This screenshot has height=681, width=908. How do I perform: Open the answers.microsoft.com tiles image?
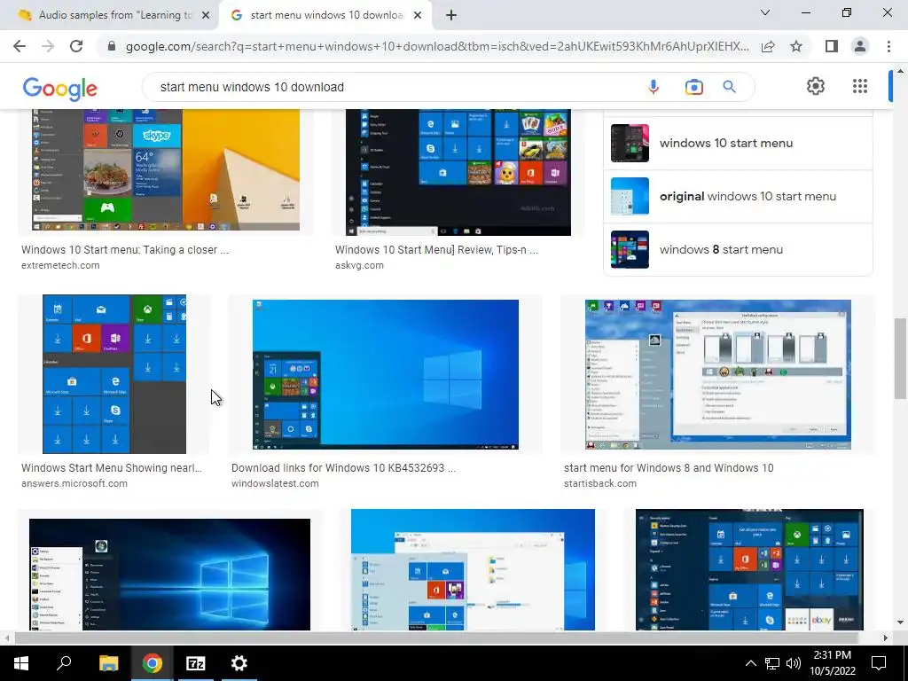114,374
